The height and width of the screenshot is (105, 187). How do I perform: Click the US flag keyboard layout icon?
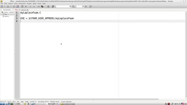pyautogui.click(x=183, y=104)
